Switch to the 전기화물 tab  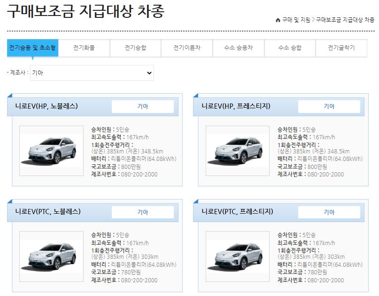[84, 48]
